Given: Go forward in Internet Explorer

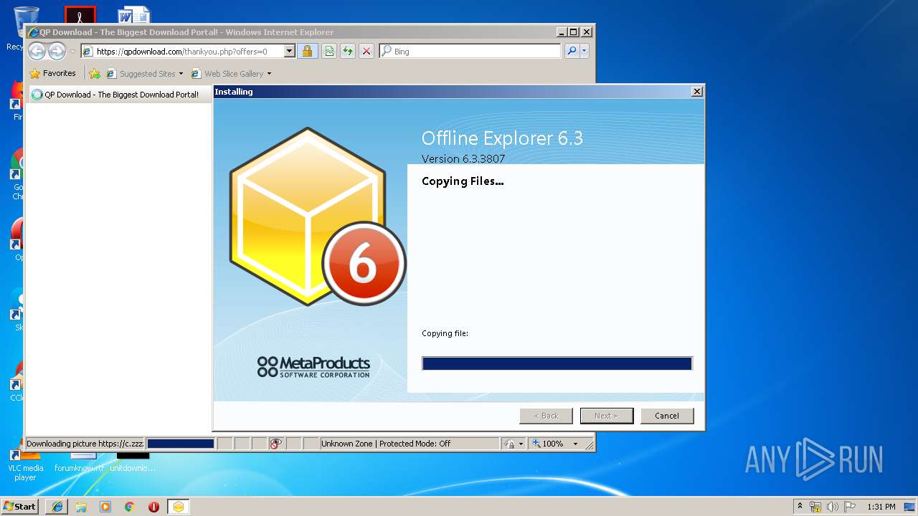Looking at the screenshot, I should [57, 51].
